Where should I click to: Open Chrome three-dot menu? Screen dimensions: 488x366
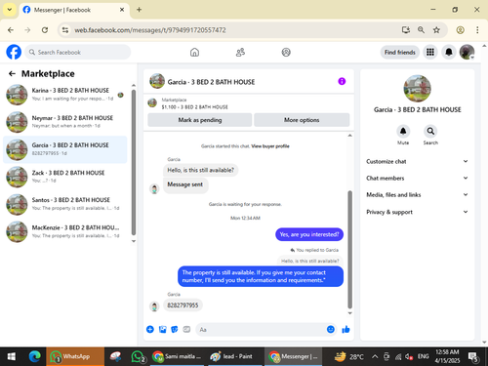coord(477,30)
